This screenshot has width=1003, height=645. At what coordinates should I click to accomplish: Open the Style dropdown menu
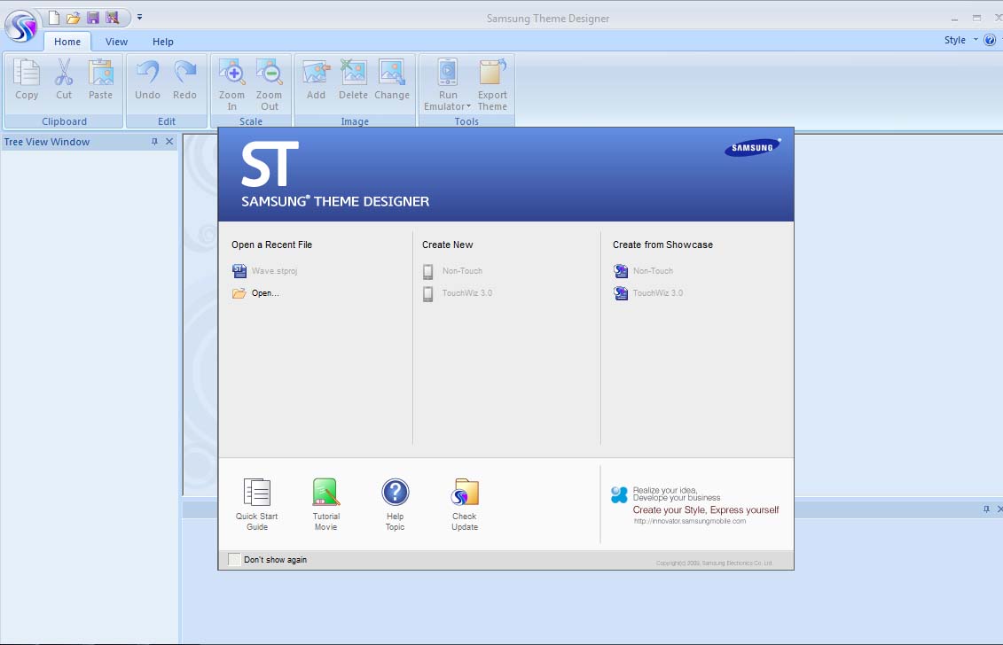point(960,40)
